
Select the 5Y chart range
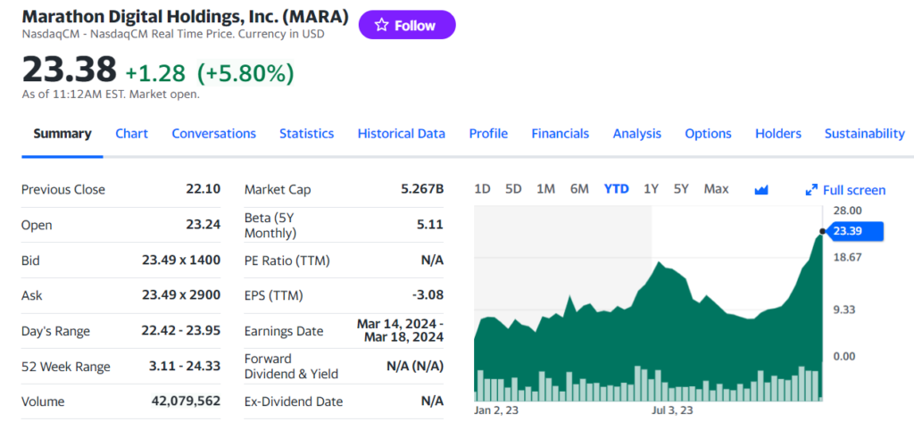click(x=681, y=189)
